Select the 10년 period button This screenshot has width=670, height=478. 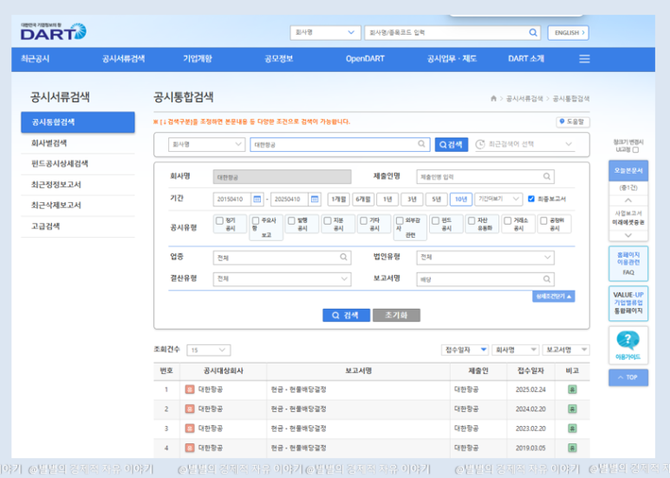pyautogui.click(x=460, y=200)
